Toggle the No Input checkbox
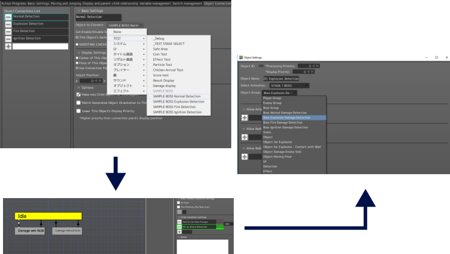Screen dimensions: 450x254 [x=179, y=203]
